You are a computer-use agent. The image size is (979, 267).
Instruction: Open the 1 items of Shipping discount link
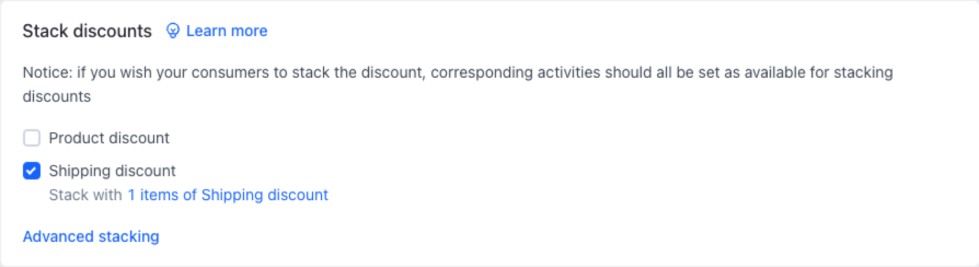(x=227, y=195)
